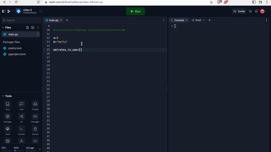Open the Chat tool

[x=22, y=106]
